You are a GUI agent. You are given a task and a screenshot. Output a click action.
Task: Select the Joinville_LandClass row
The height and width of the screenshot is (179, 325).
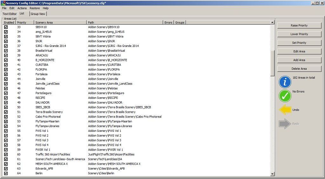(x=137, y=84)
